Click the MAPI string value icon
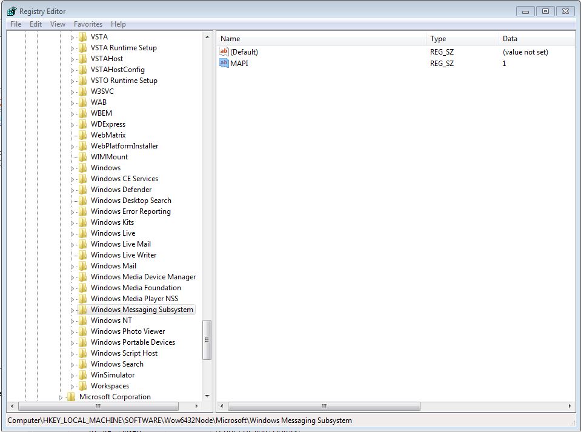 (224, 64)
